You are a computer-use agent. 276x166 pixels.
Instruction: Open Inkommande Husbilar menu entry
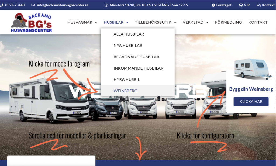(138, 68)
